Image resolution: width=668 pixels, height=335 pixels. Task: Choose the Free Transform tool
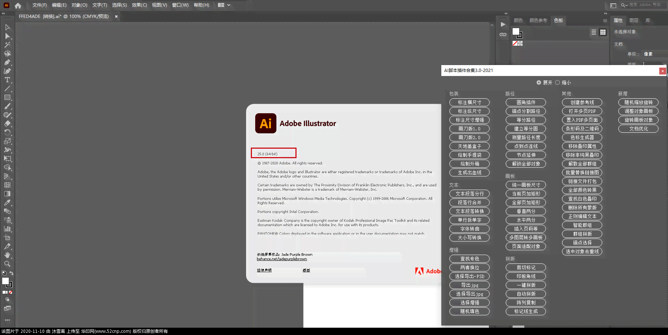coord(7,159)
